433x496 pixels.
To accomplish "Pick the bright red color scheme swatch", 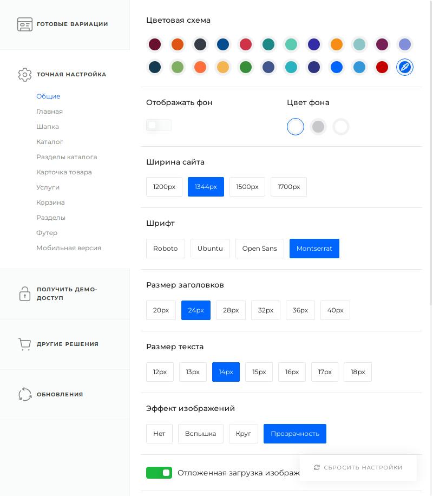I will (382, 67).
